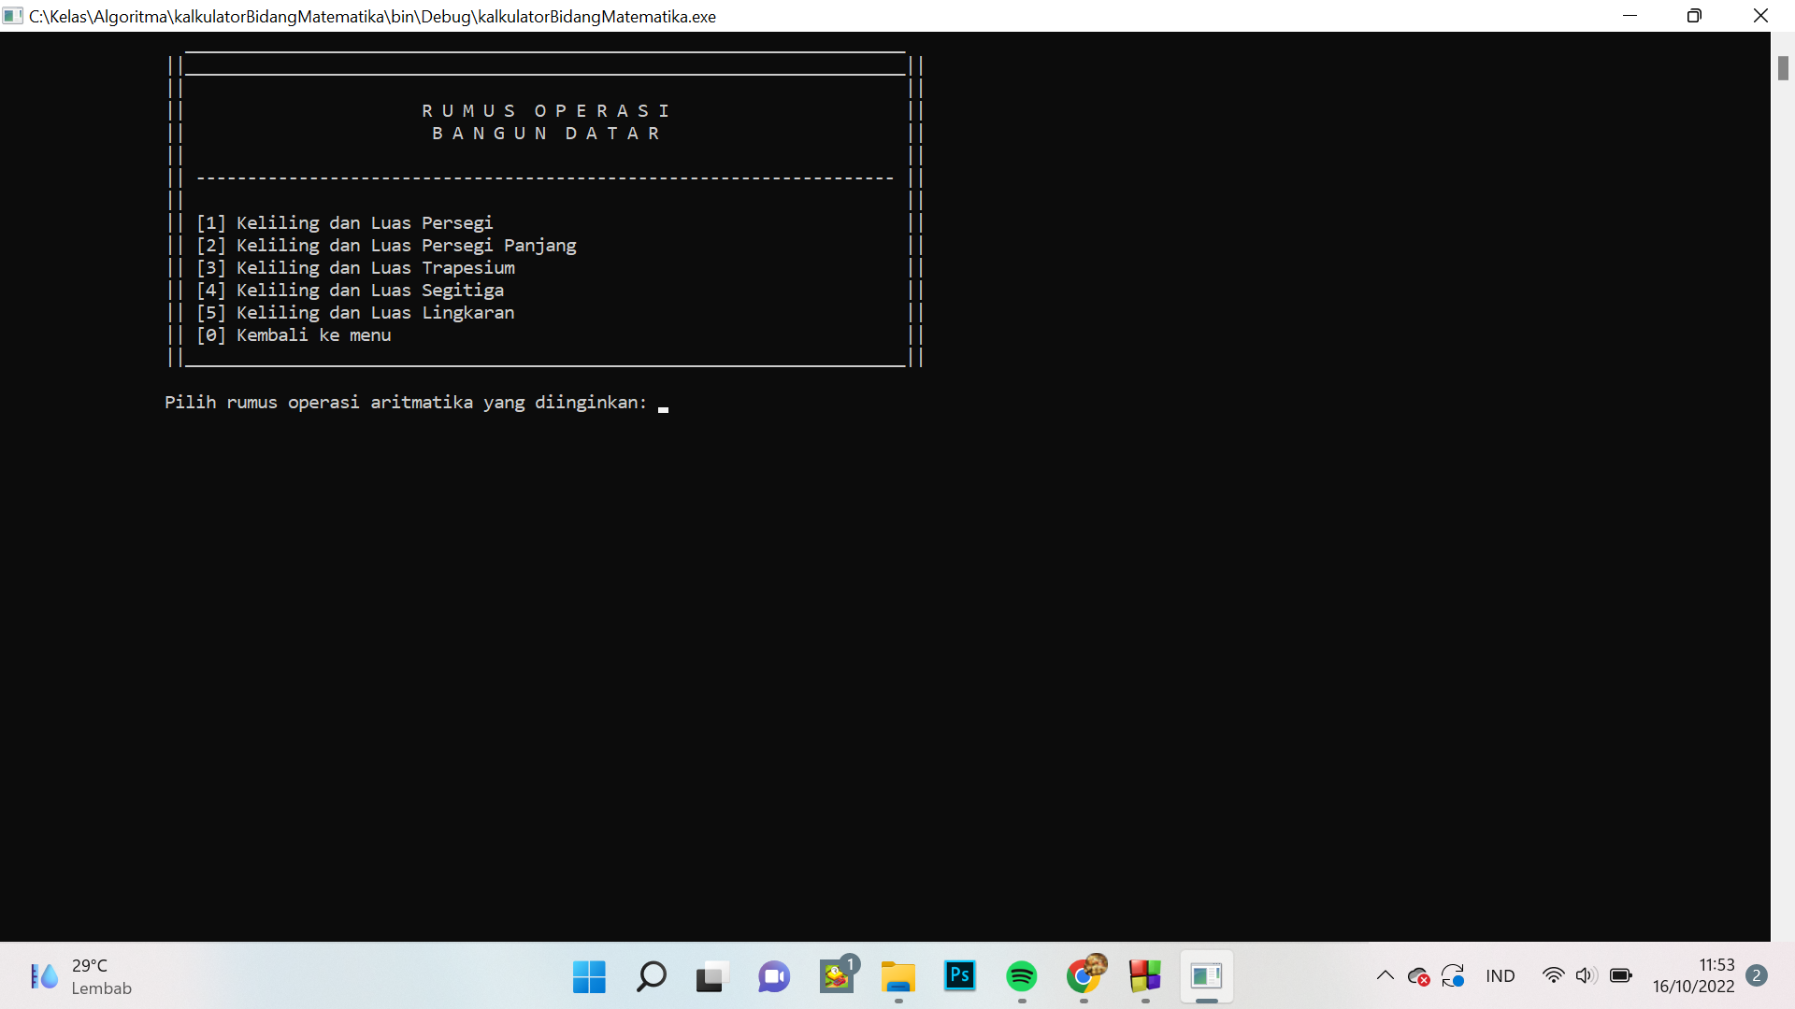The image size is (1795, 1009).
Task: Open the clock and date 11:53 panel
Action: click(1693, 976)
